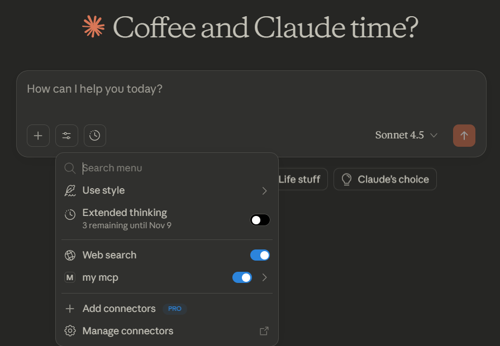This screenshot has width=500, height=346.
Task: Disable the my mcp connector toggle
Action: tap(242, 277)
